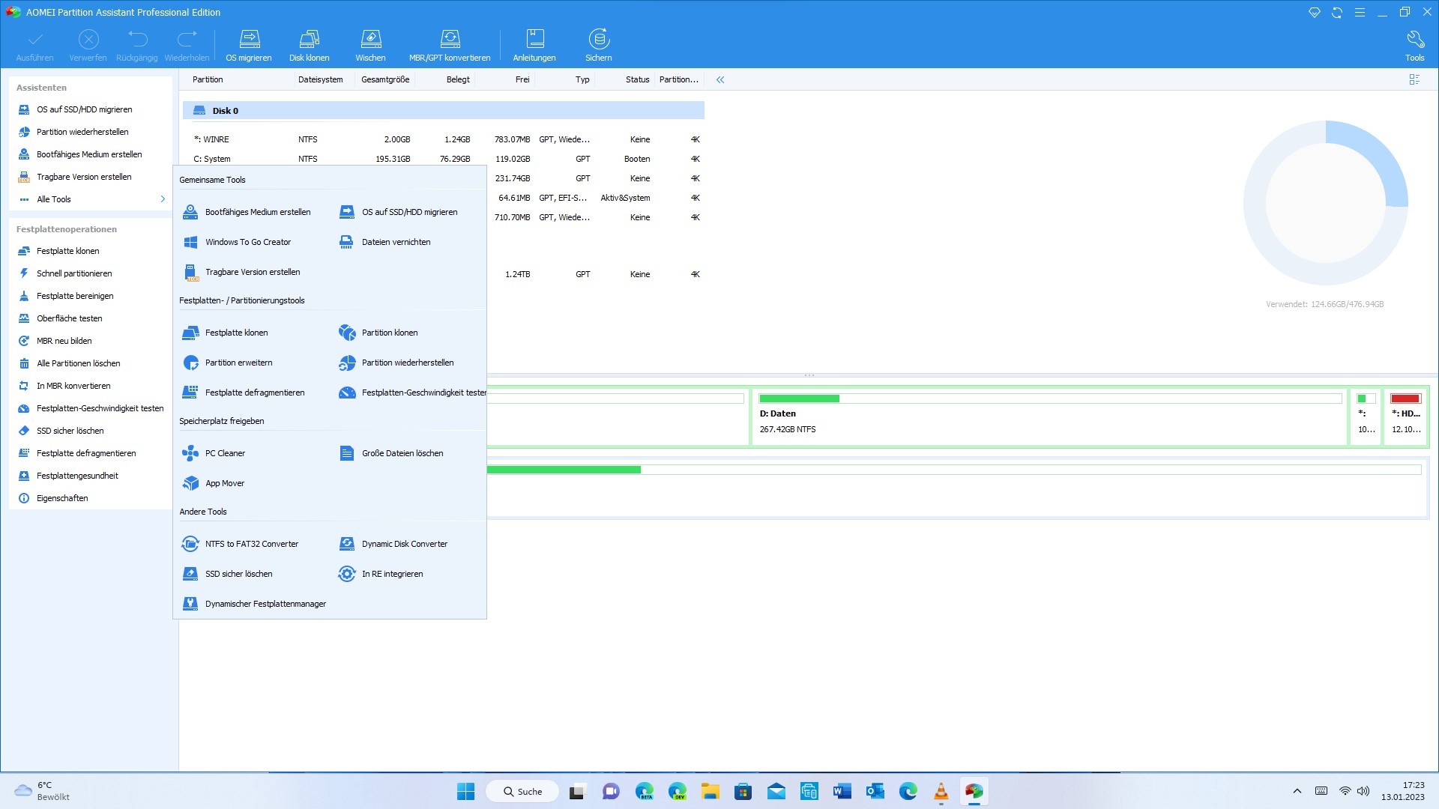1439x809 pixels.
Task: Select Partition wiederherstellen menu option
Action: (x=407, y=363)
